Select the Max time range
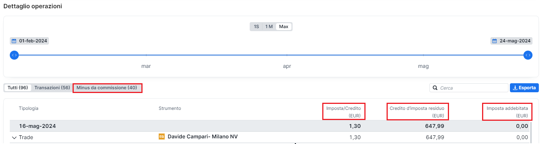540x144 pixels. pos(284,27)
